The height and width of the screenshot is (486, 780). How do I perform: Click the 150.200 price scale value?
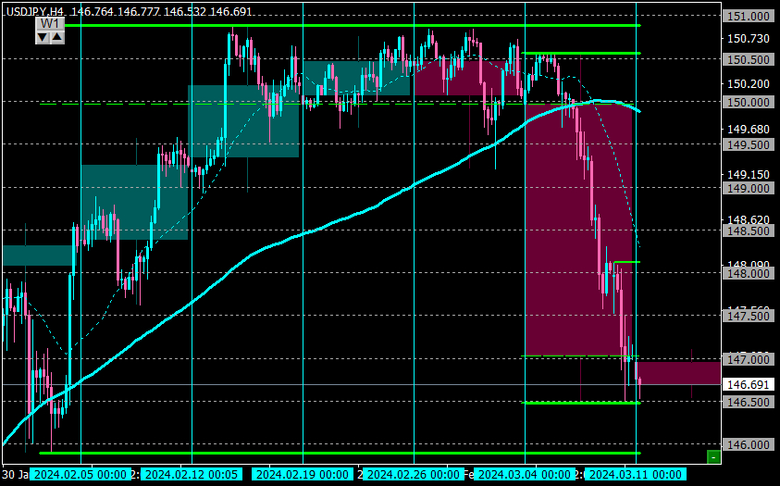(x=749, y=83)
